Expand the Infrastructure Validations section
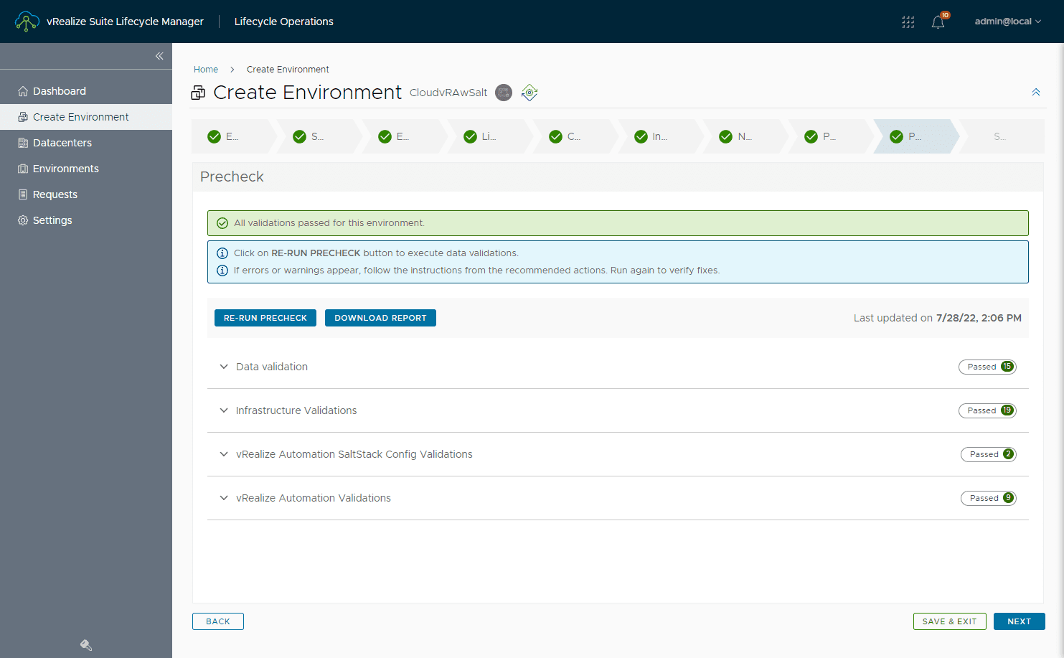1064x658 pixels. [224, 410]
